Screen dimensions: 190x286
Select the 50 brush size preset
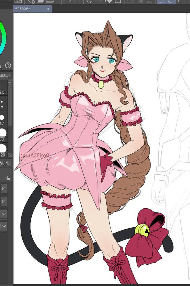4,135
